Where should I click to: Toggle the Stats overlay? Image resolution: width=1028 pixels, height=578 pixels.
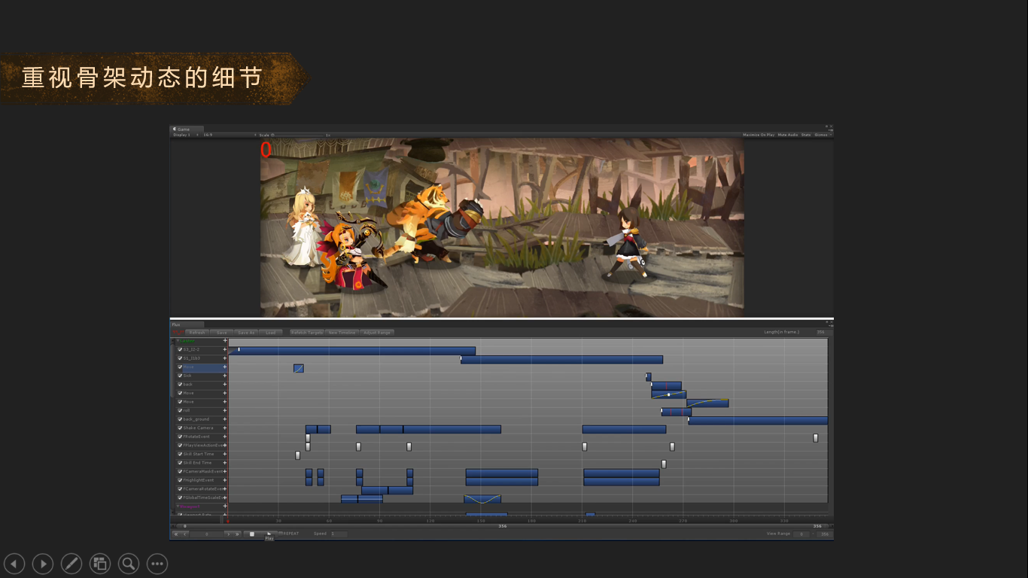point(806,135)
